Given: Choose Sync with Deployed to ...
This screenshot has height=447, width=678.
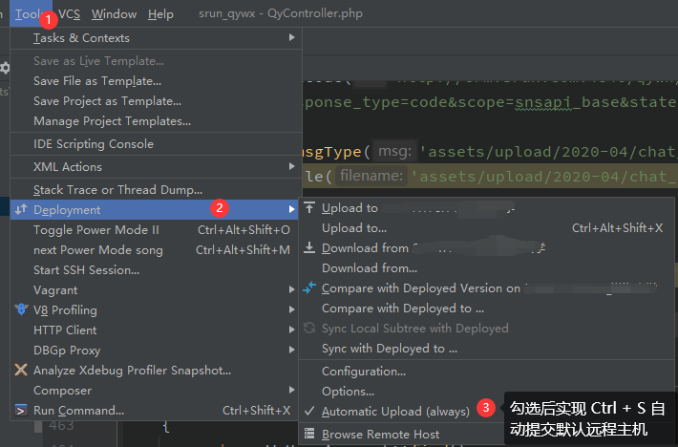Looking at the screenshot, I should (486, 349).
